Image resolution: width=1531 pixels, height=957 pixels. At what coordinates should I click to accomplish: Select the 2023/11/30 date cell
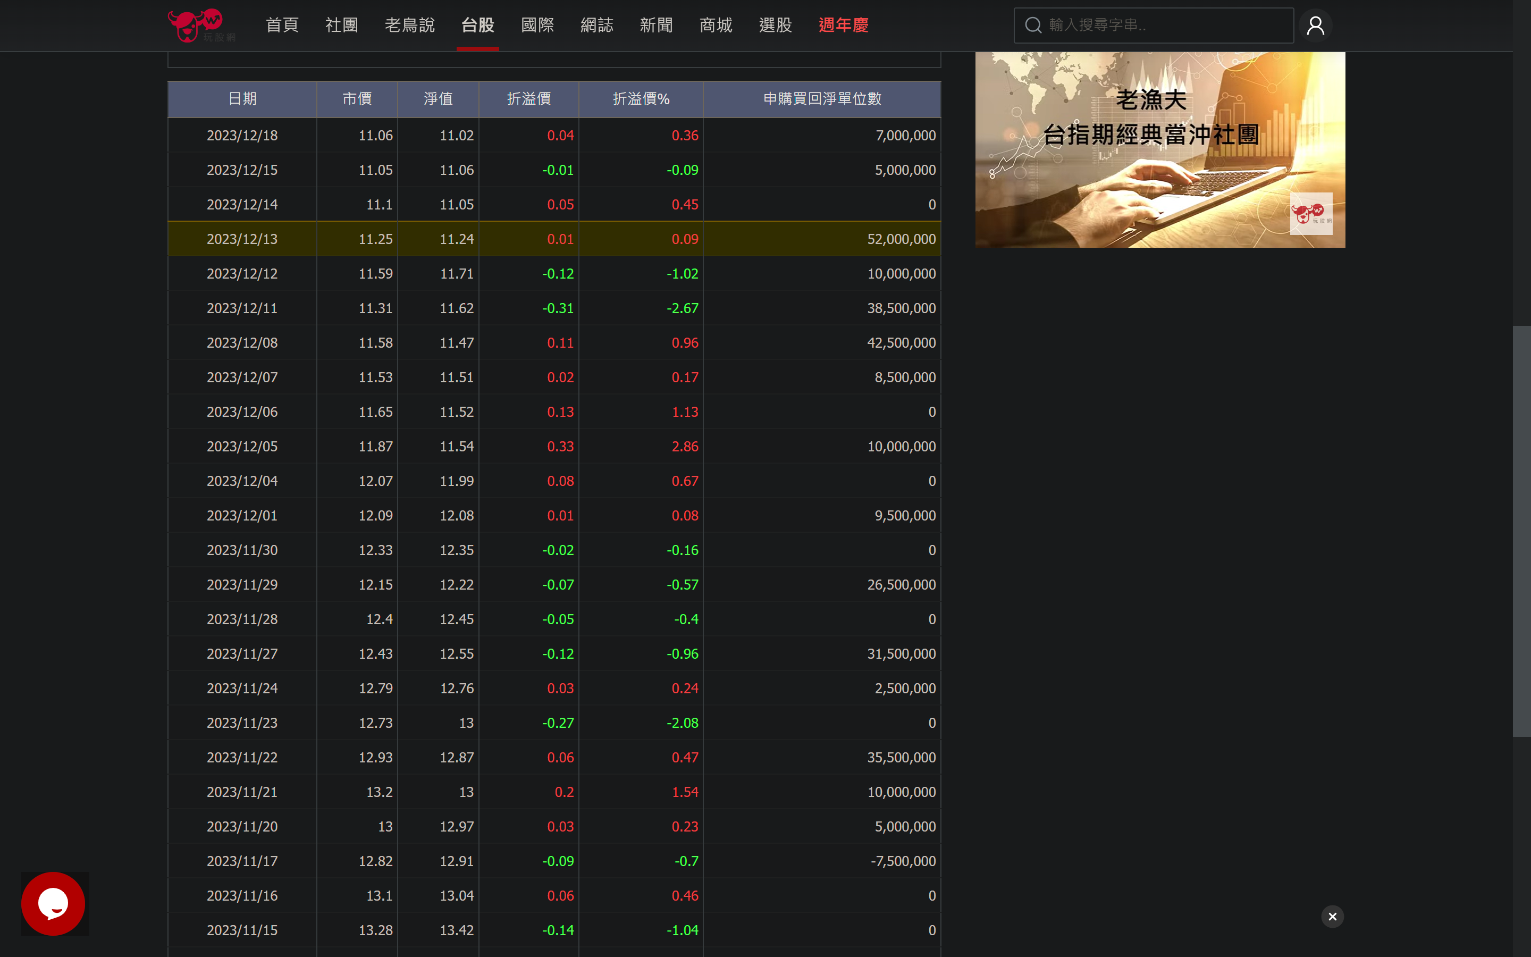(x=242, y=550)
